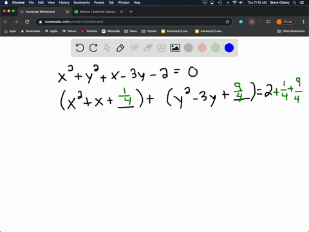Image resolution: width=309 pixels, height=232 pixels.
Task: Open the Apps bookmark shortcut
Action: 10,31
